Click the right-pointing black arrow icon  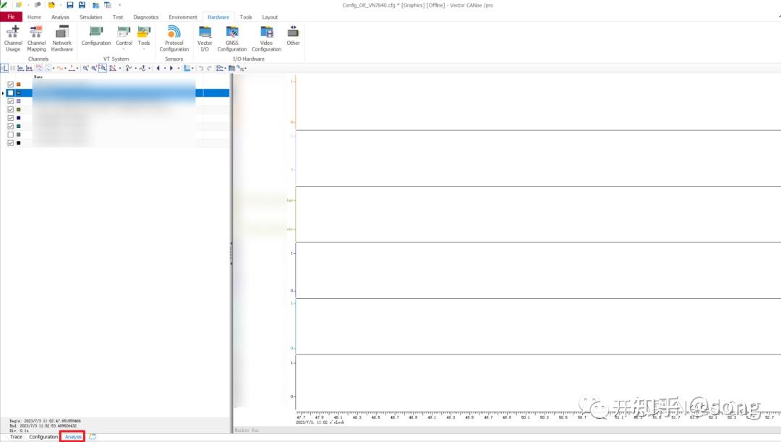(x=171, y=68)
